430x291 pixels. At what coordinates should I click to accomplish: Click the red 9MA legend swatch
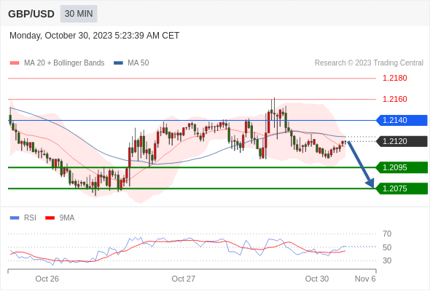click(x=50, y=218)
